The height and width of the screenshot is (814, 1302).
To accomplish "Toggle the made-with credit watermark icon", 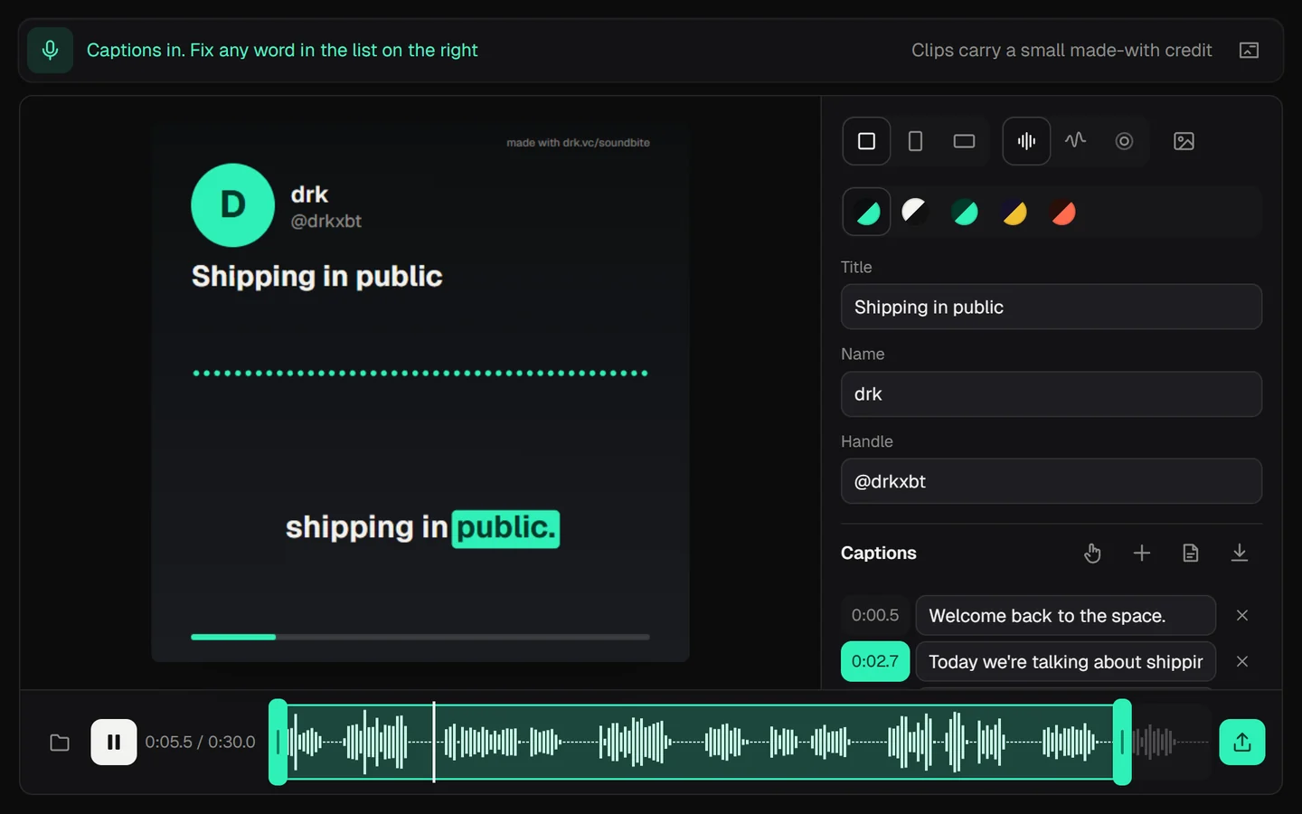I will 1249,51.
